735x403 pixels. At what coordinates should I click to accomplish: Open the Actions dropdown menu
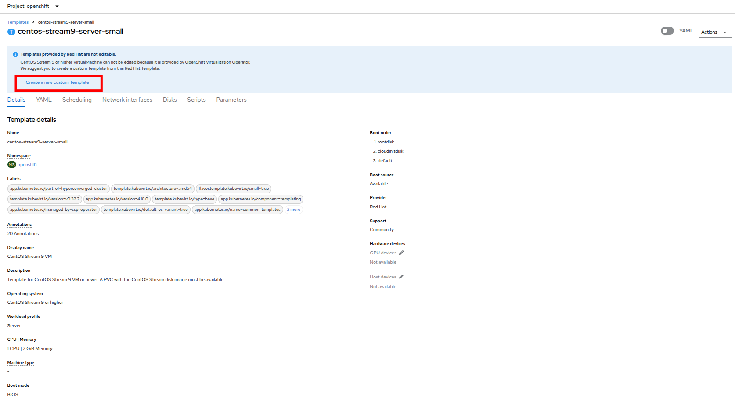pos(714,32)
